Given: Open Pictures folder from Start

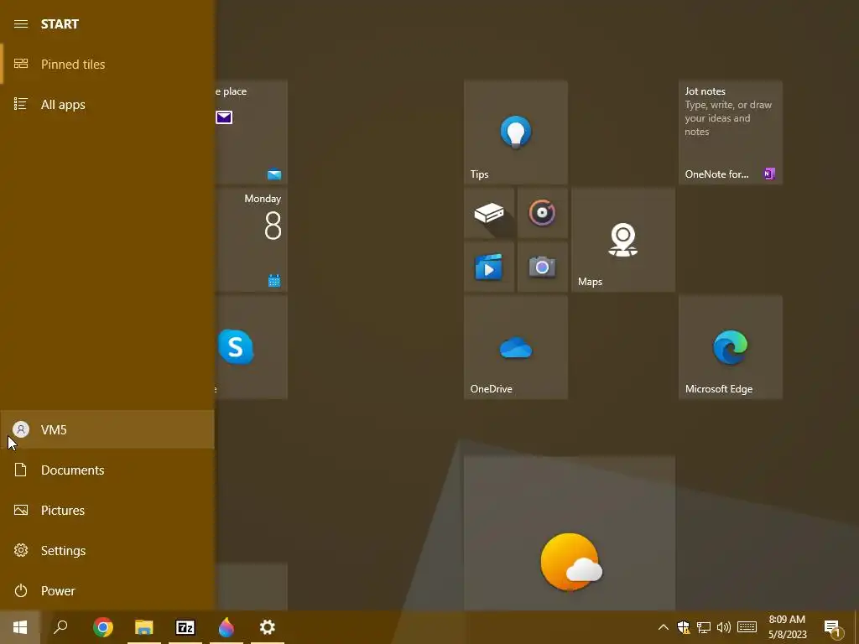Looking at the screenshot, I should click(x=107, y=511).
